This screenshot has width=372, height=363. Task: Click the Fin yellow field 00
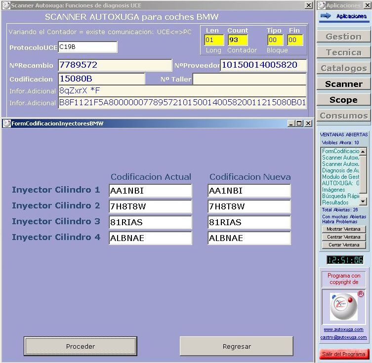(295, 40)
